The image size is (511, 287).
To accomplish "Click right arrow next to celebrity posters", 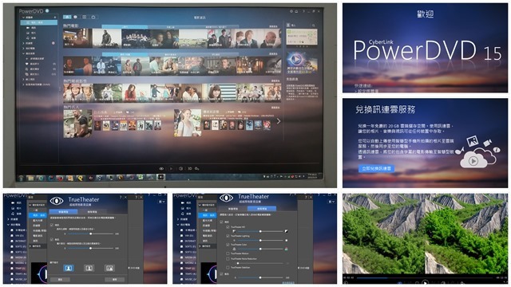I will 279,121.
